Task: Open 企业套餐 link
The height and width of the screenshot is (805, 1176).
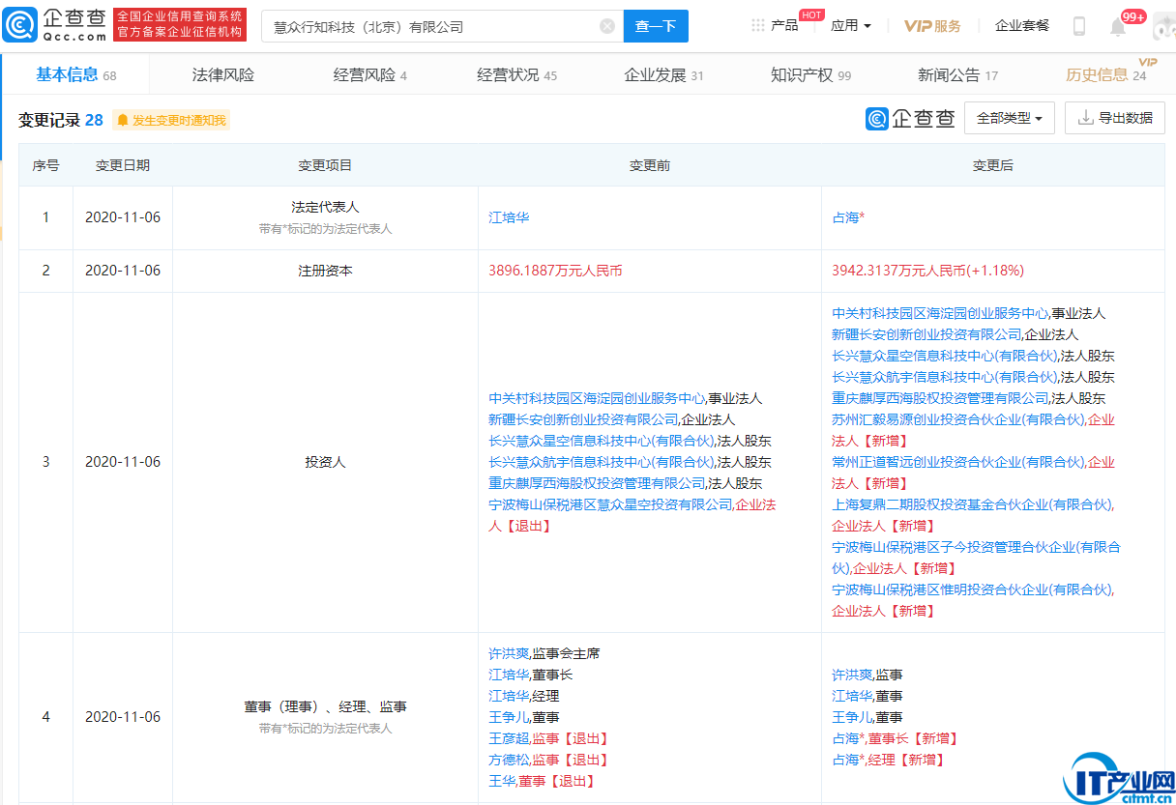Action: click(x=1022, y=25)
